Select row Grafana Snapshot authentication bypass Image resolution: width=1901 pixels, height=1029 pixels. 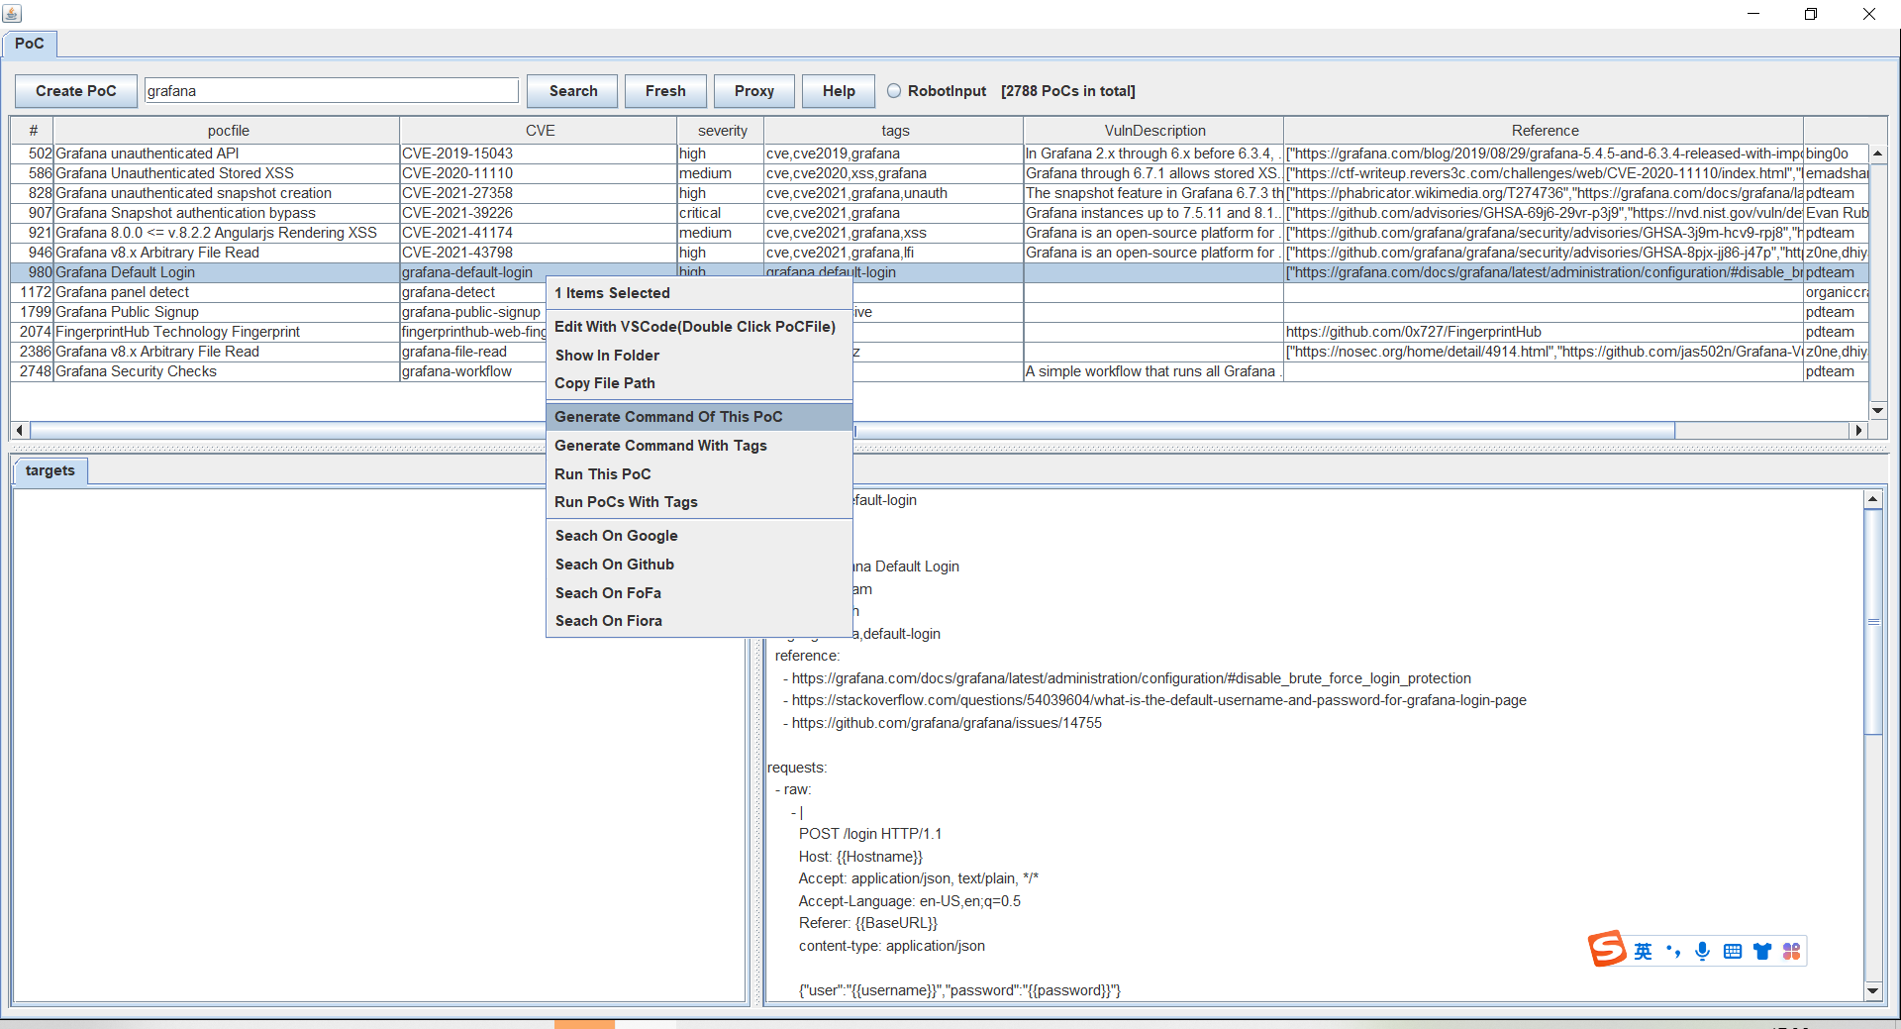click(940, 213)
